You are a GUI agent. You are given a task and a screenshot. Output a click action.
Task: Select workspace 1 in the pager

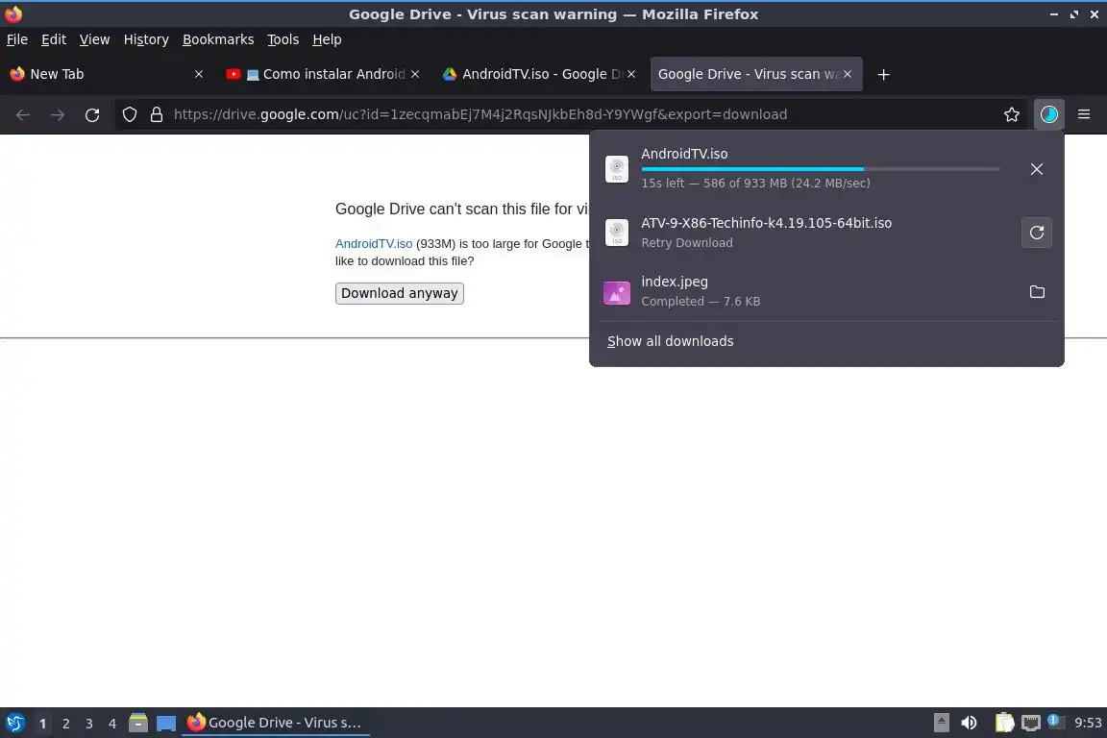point(42,724)
